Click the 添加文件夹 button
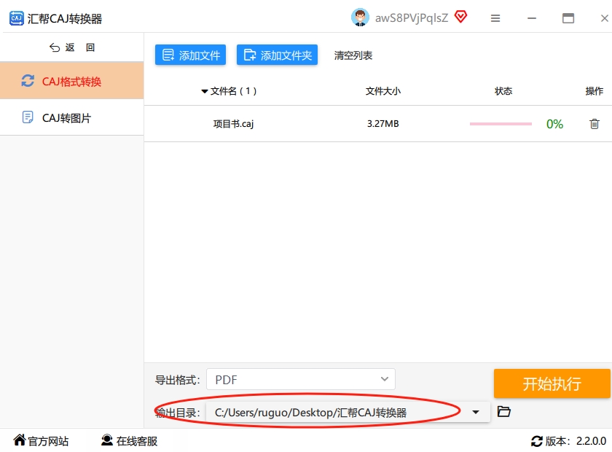 pyautogui.click(x=277, y=55)
